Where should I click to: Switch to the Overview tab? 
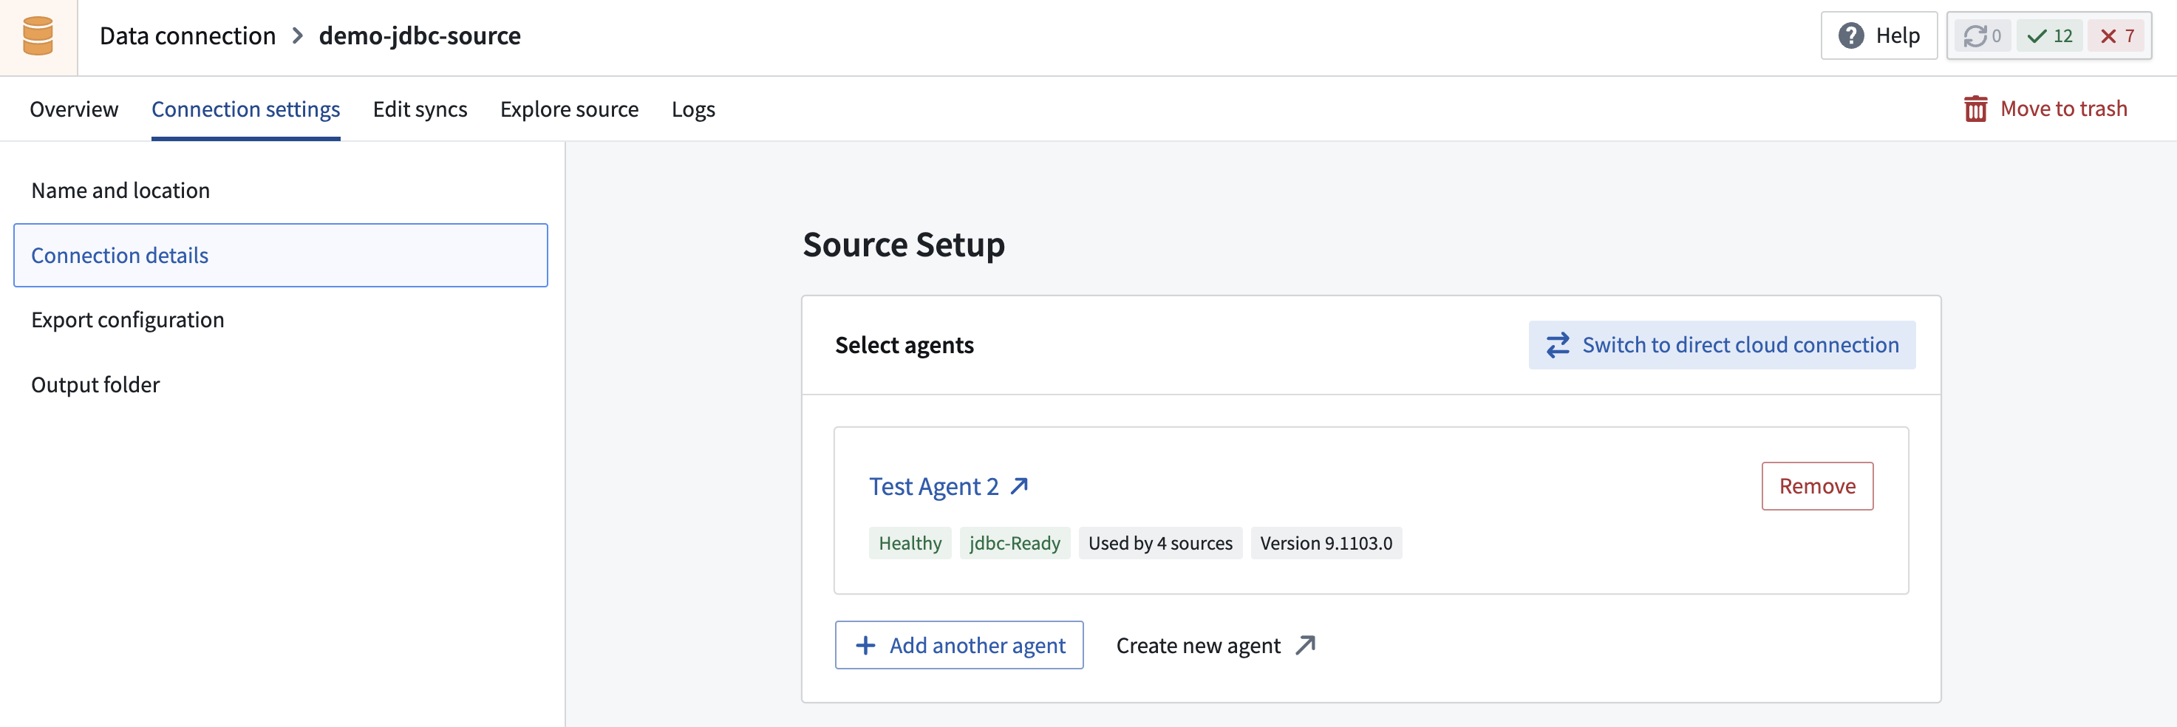(x=73, y=109)
